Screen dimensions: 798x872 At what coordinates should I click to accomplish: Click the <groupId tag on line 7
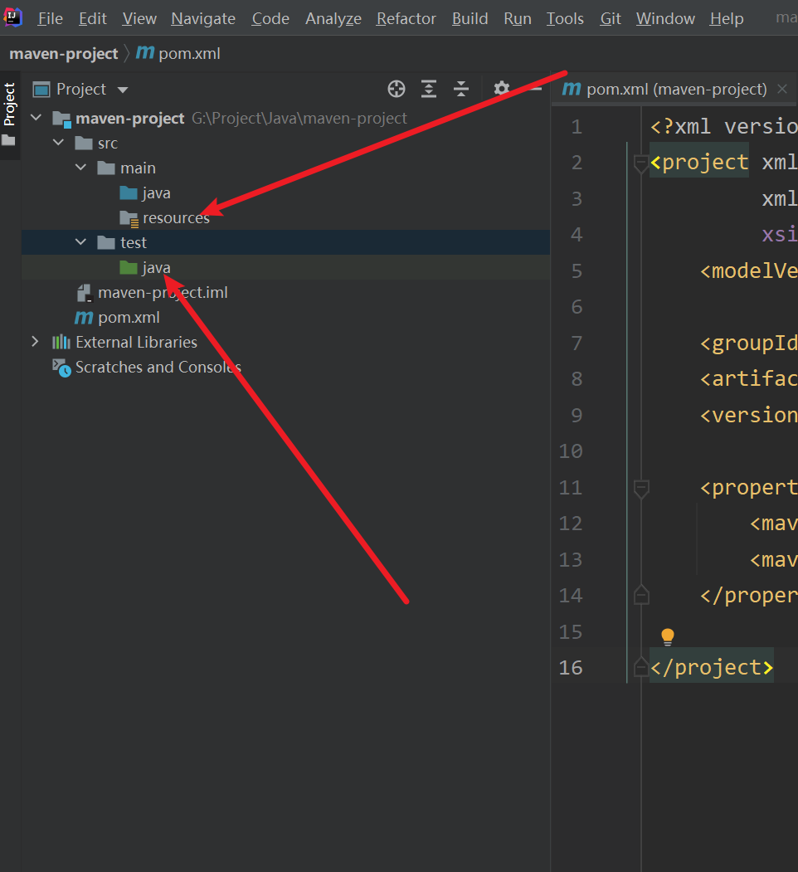748,343
